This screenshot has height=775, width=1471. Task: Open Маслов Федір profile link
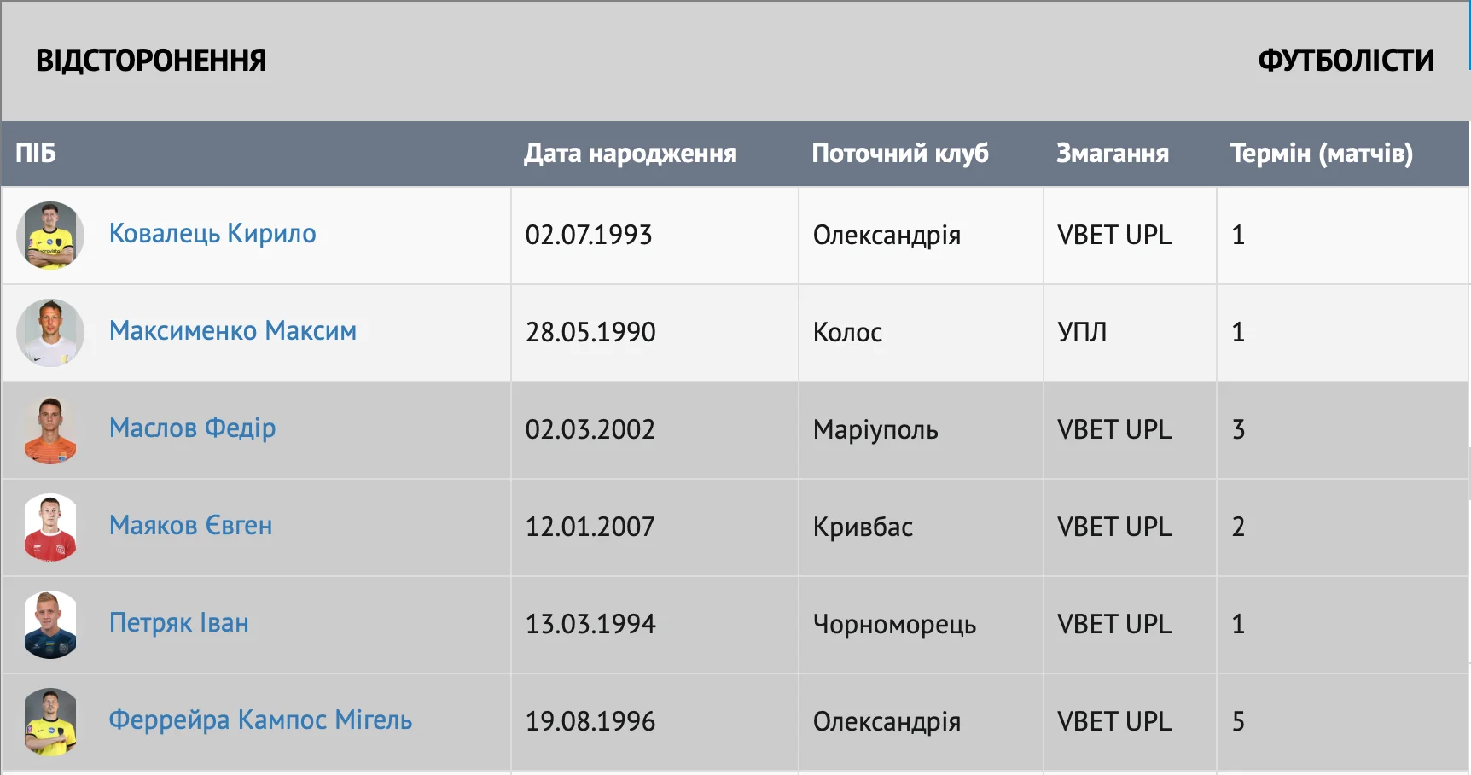click(x=192, y=428)
